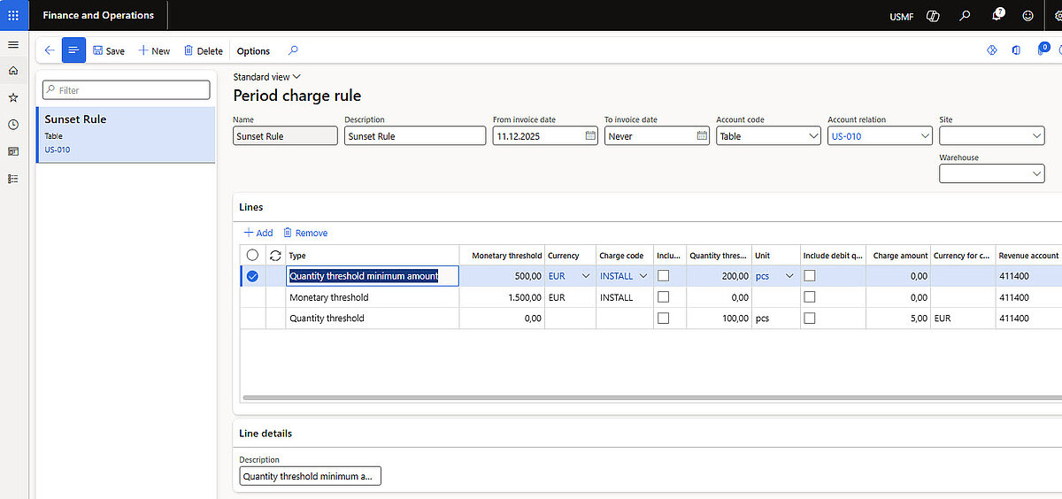
Task: Click the refresh icon in grid header
Action: [x=275, y=255]
